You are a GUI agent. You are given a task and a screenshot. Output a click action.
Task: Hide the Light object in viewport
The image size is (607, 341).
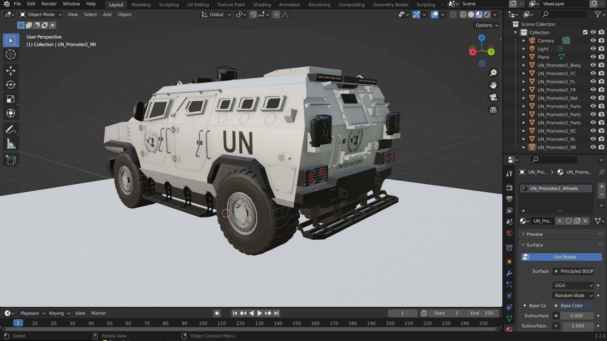coord(593,49)
